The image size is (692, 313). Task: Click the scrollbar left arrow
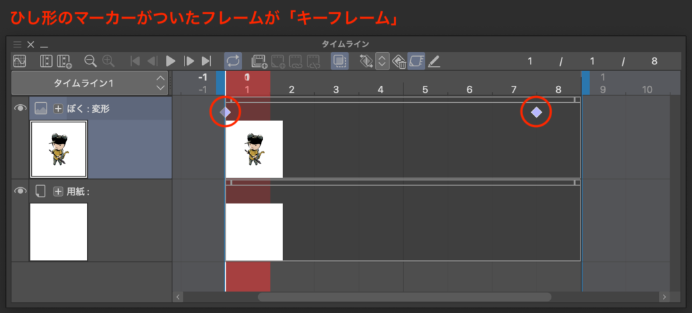click(178, 297)
